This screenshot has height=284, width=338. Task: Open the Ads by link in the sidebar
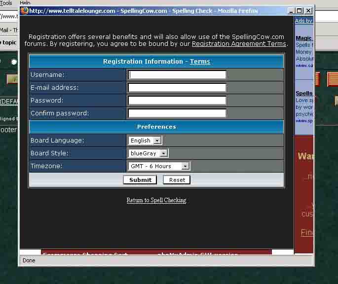[x=304, y=21]
